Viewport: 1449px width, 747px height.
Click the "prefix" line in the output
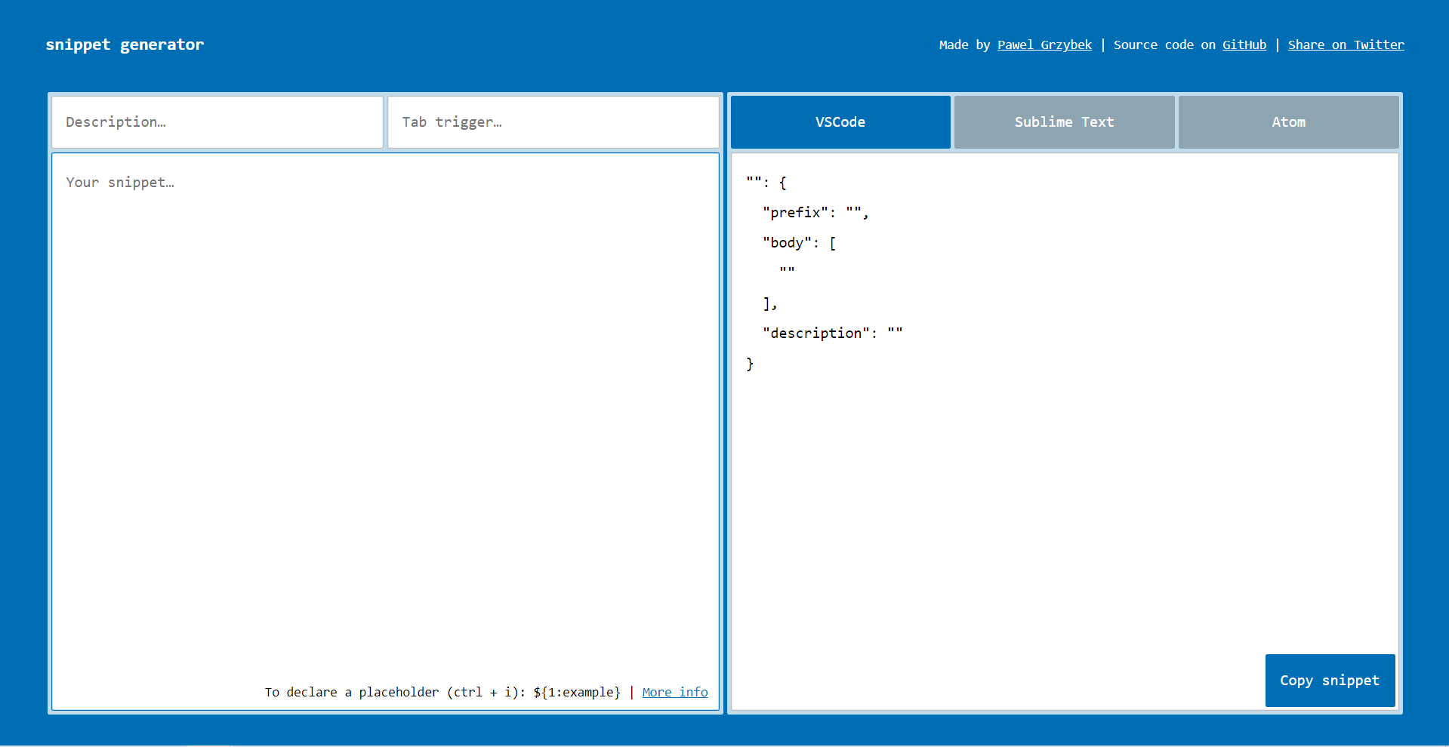[x=815, y=213]
